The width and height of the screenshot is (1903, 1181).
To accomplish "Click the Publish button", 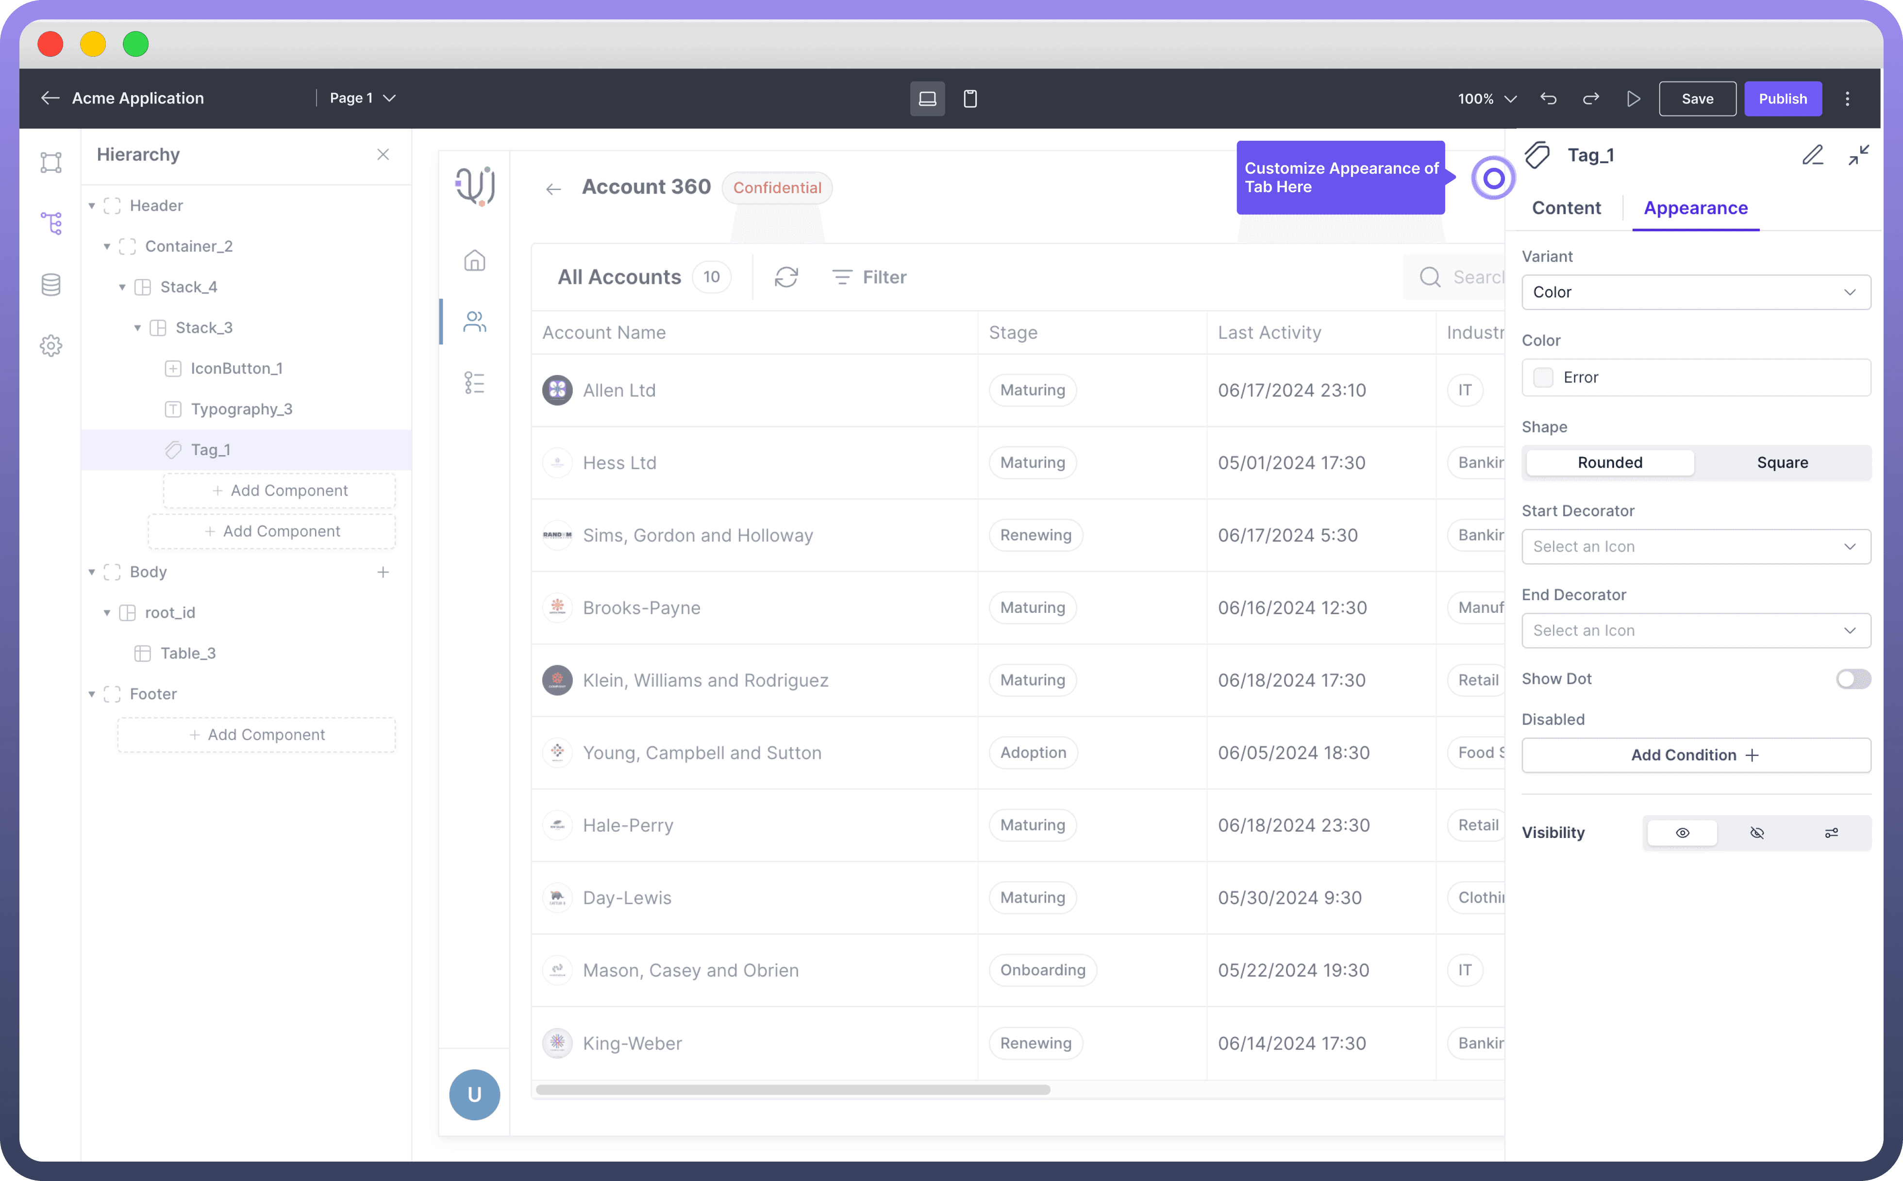I will (x=1782, y=98).
